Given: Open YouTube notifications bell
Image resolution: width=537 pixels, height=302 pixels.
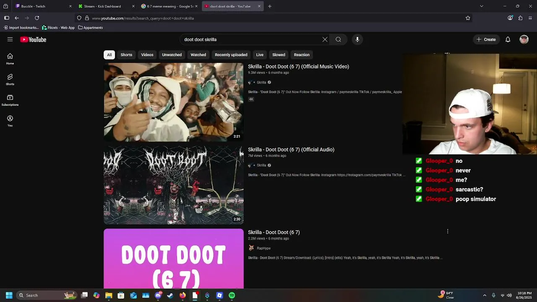Looking at the screenshot, I should point(508,39).
